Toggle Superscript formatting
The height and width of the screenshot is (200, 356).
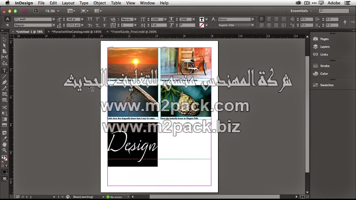[x=97, y=19]
